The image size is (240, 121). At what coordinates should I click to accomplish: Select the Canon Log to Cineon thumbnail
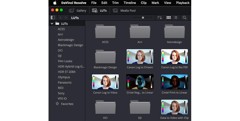pos(140,57)
